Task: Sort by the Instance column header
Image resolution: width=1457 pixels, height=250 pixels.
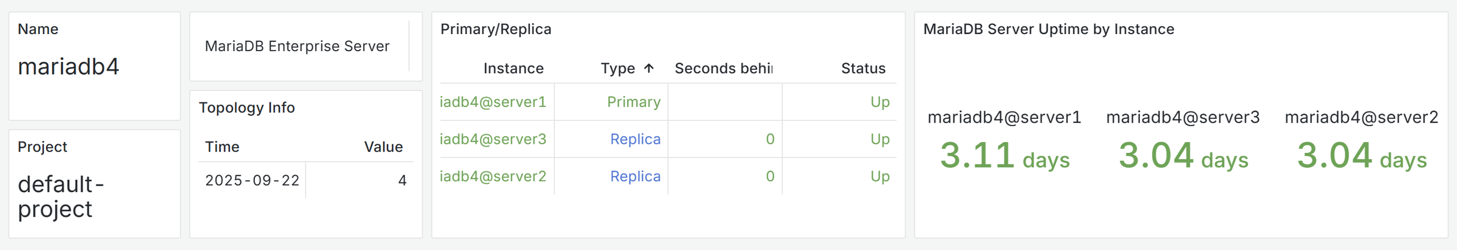Action: tap(513, 69)
